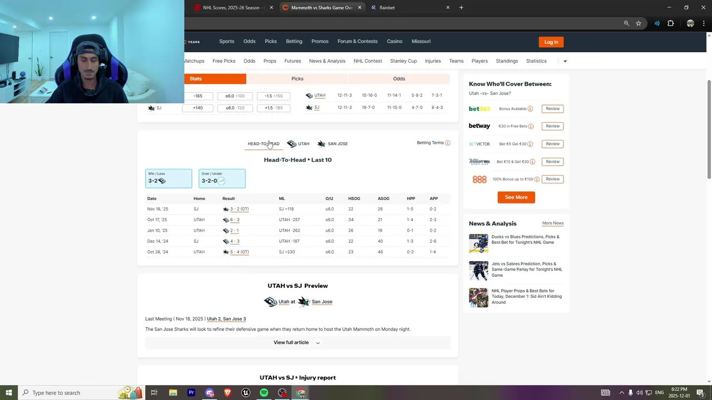Open Discord from the taskbar

(x=210, y=393)
